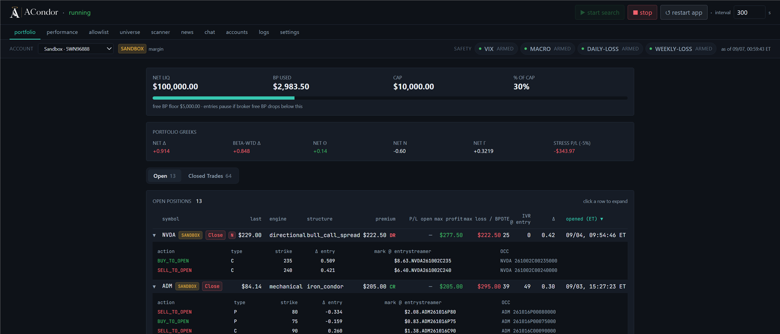This screenshot has height=334, width=780.
Task: Toggle the MACRO armed safety indicator
Action: click(547, 49)
